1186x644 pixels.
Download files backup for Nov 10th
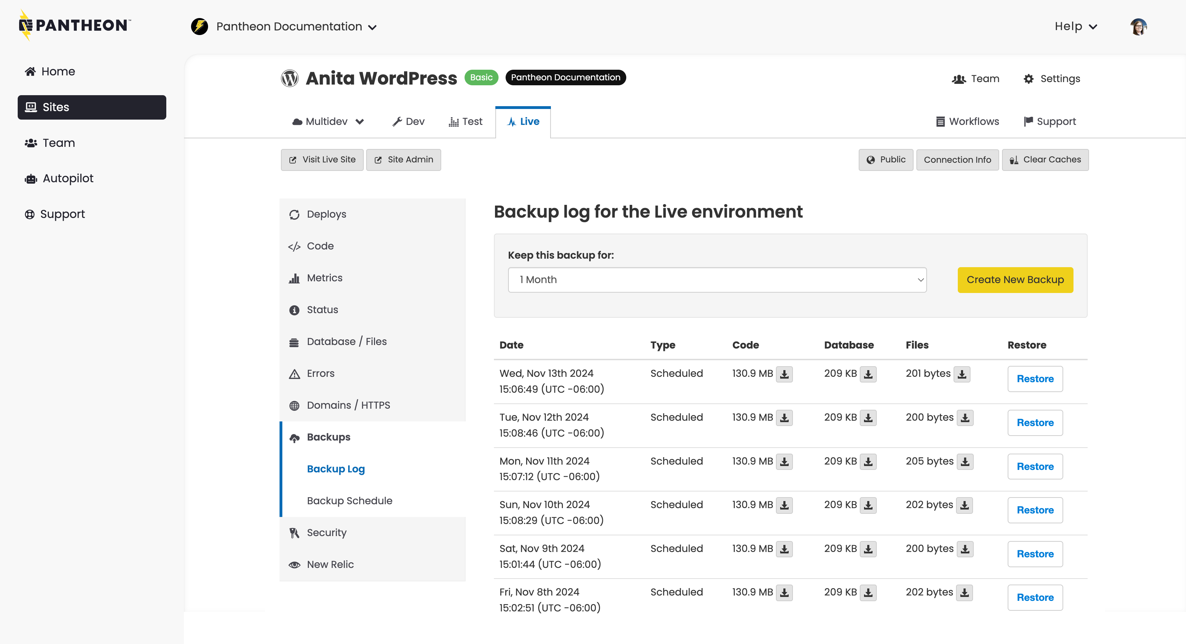tap(965, 505)
